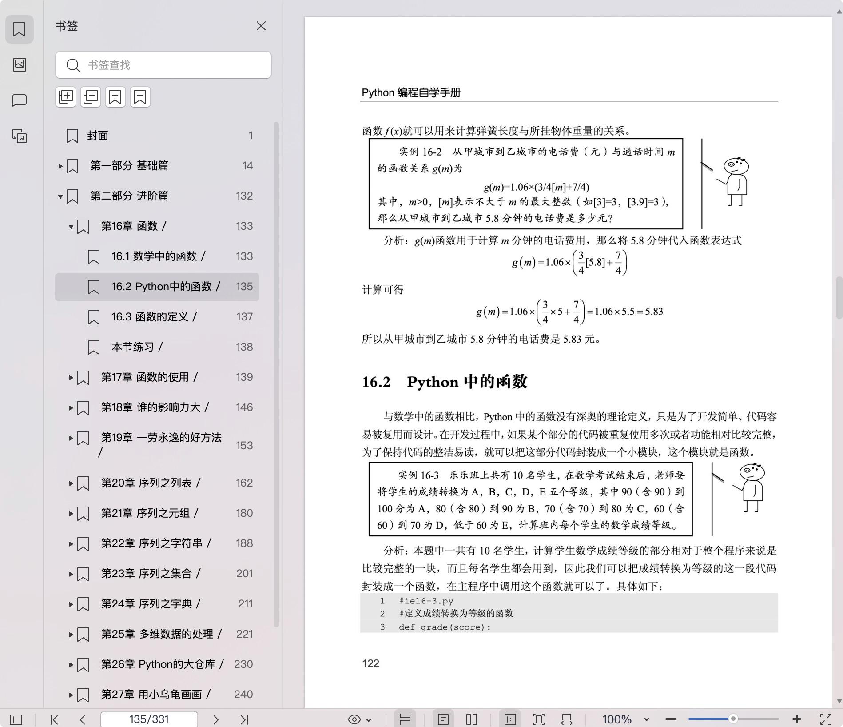Click the document scroll up arrow
The image size is (843, 727).
839,12
